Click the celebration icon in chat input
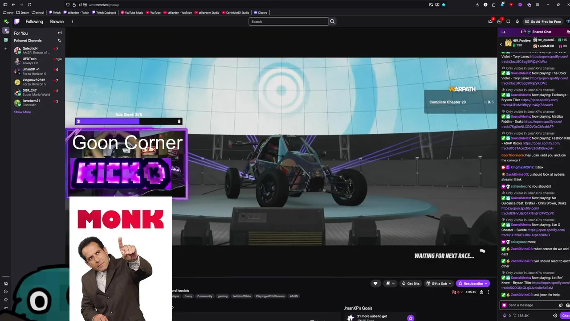The width and height of the screenshot is (570, 321). pyautogui.click(x=561, y=305)
